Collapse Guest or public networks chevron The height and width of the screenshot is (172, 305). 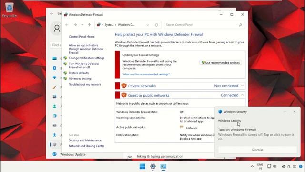242,95
